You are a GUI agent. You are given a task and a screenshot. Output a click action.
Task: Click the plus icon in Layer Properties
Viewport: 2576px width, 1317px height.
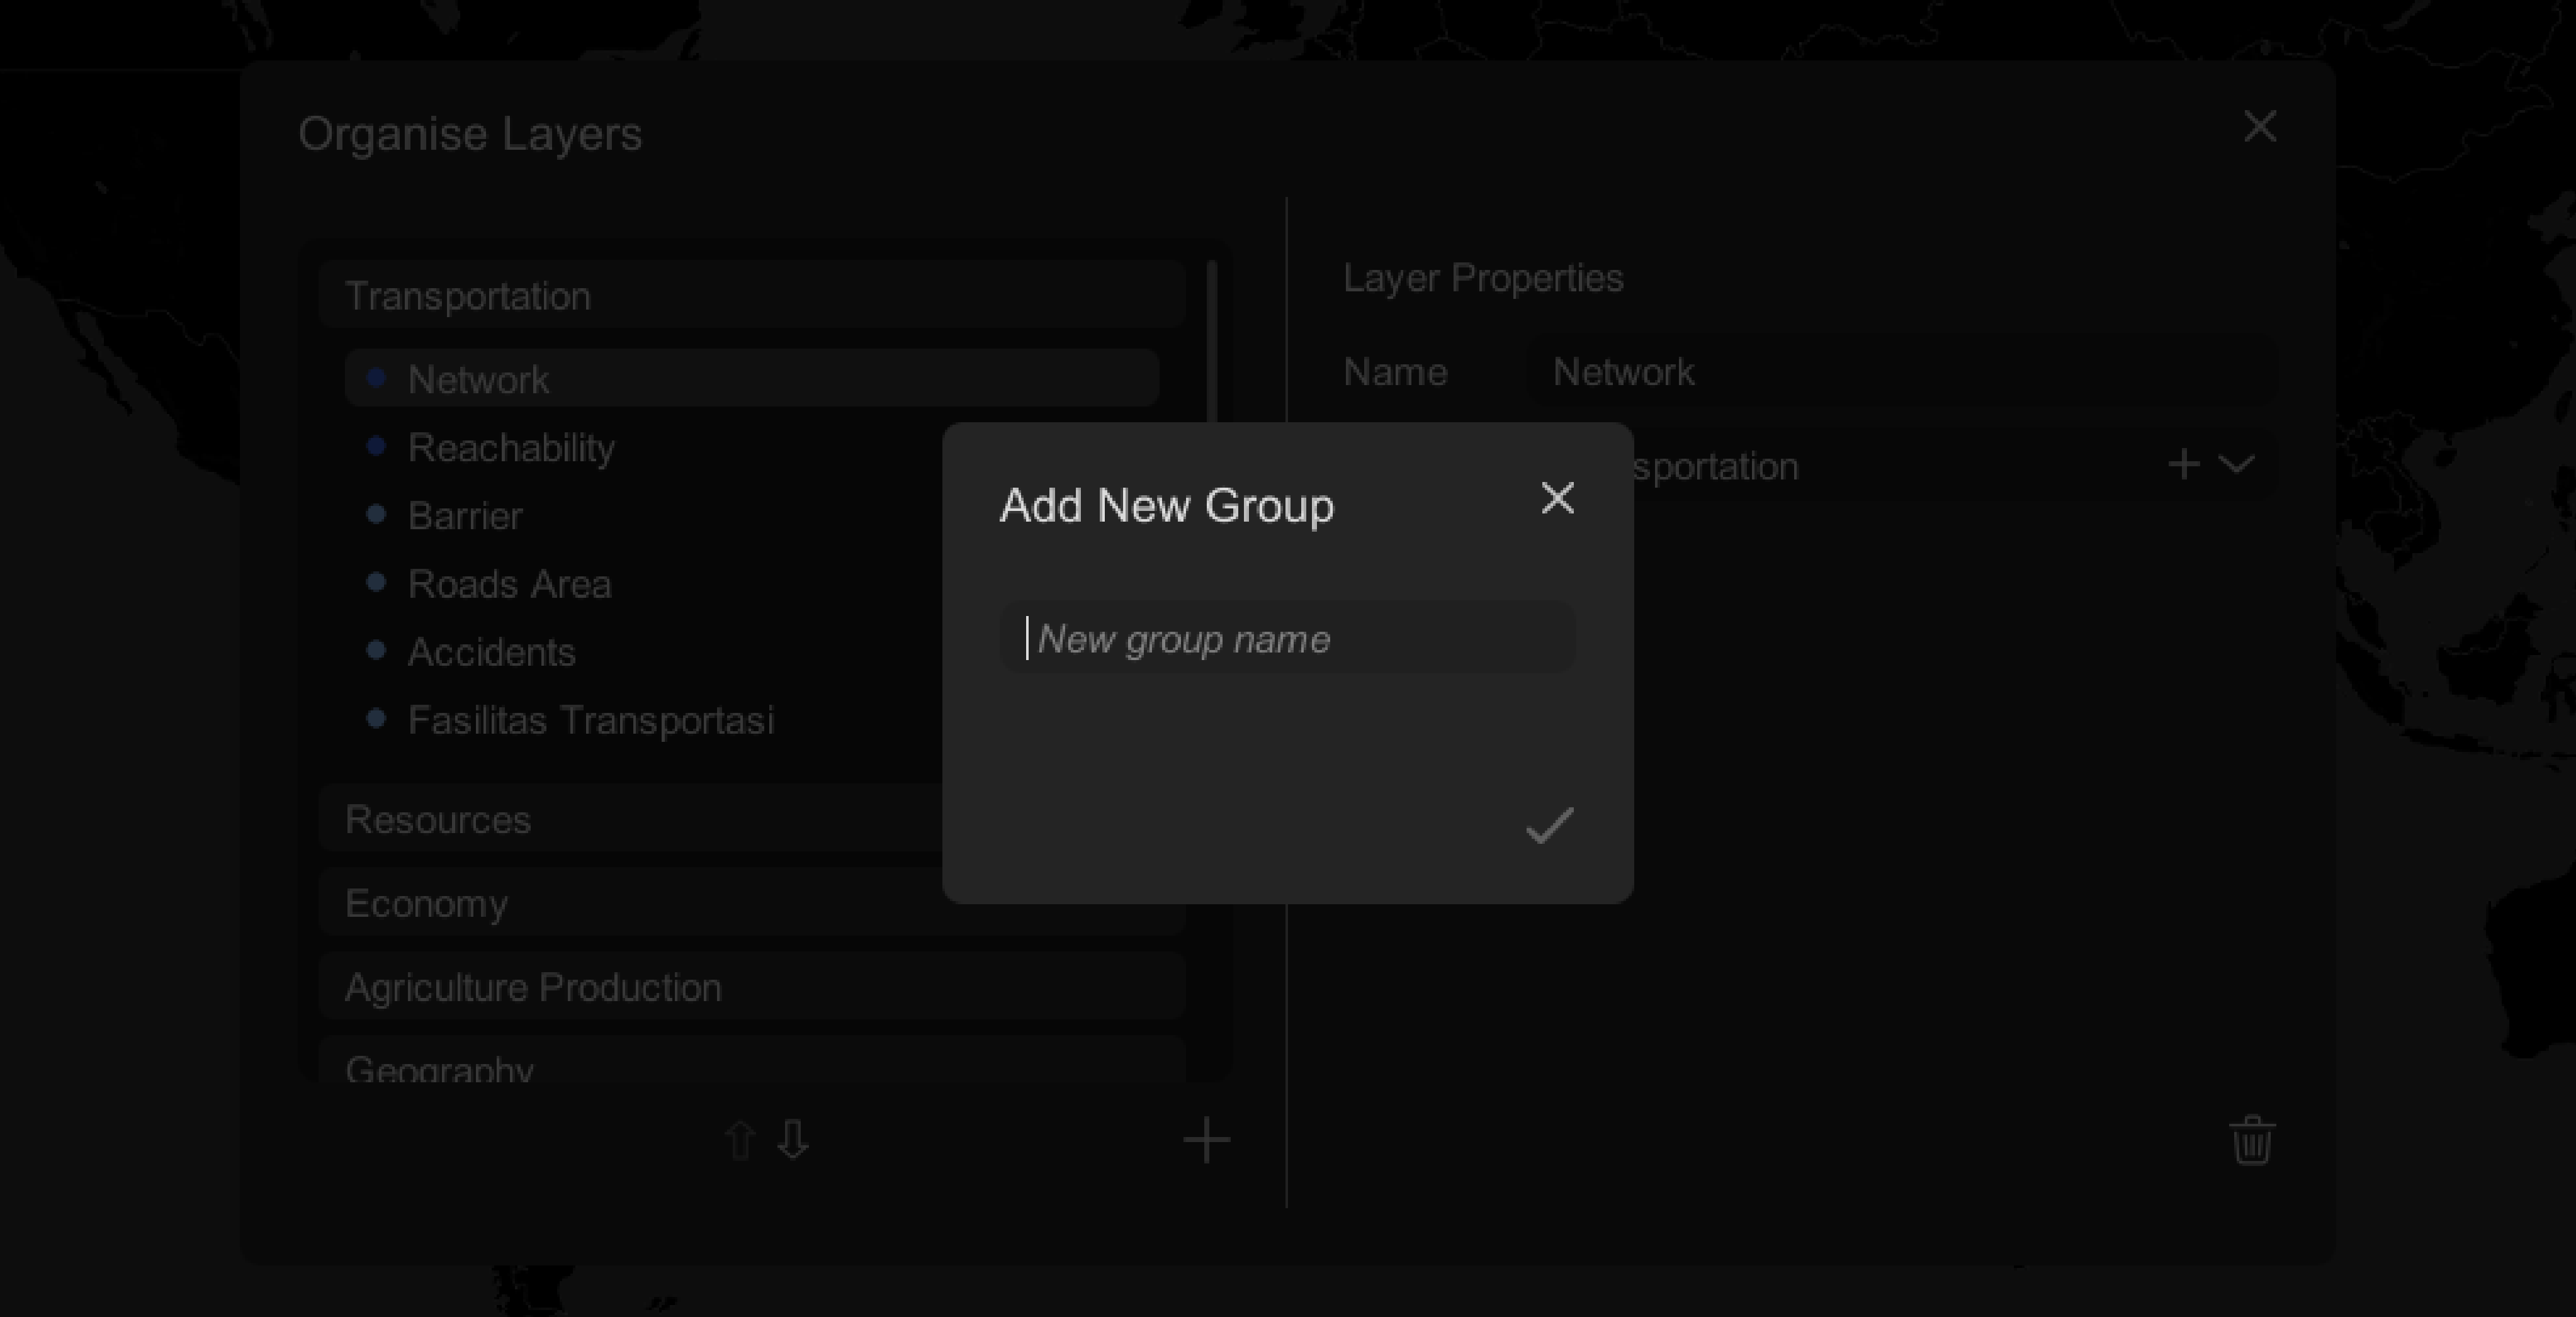tap(2184, 465)
